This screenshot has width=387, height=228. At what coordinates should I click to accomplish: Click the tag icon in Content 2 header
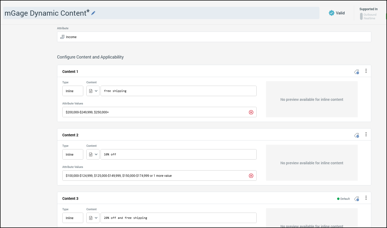(357, 135)
